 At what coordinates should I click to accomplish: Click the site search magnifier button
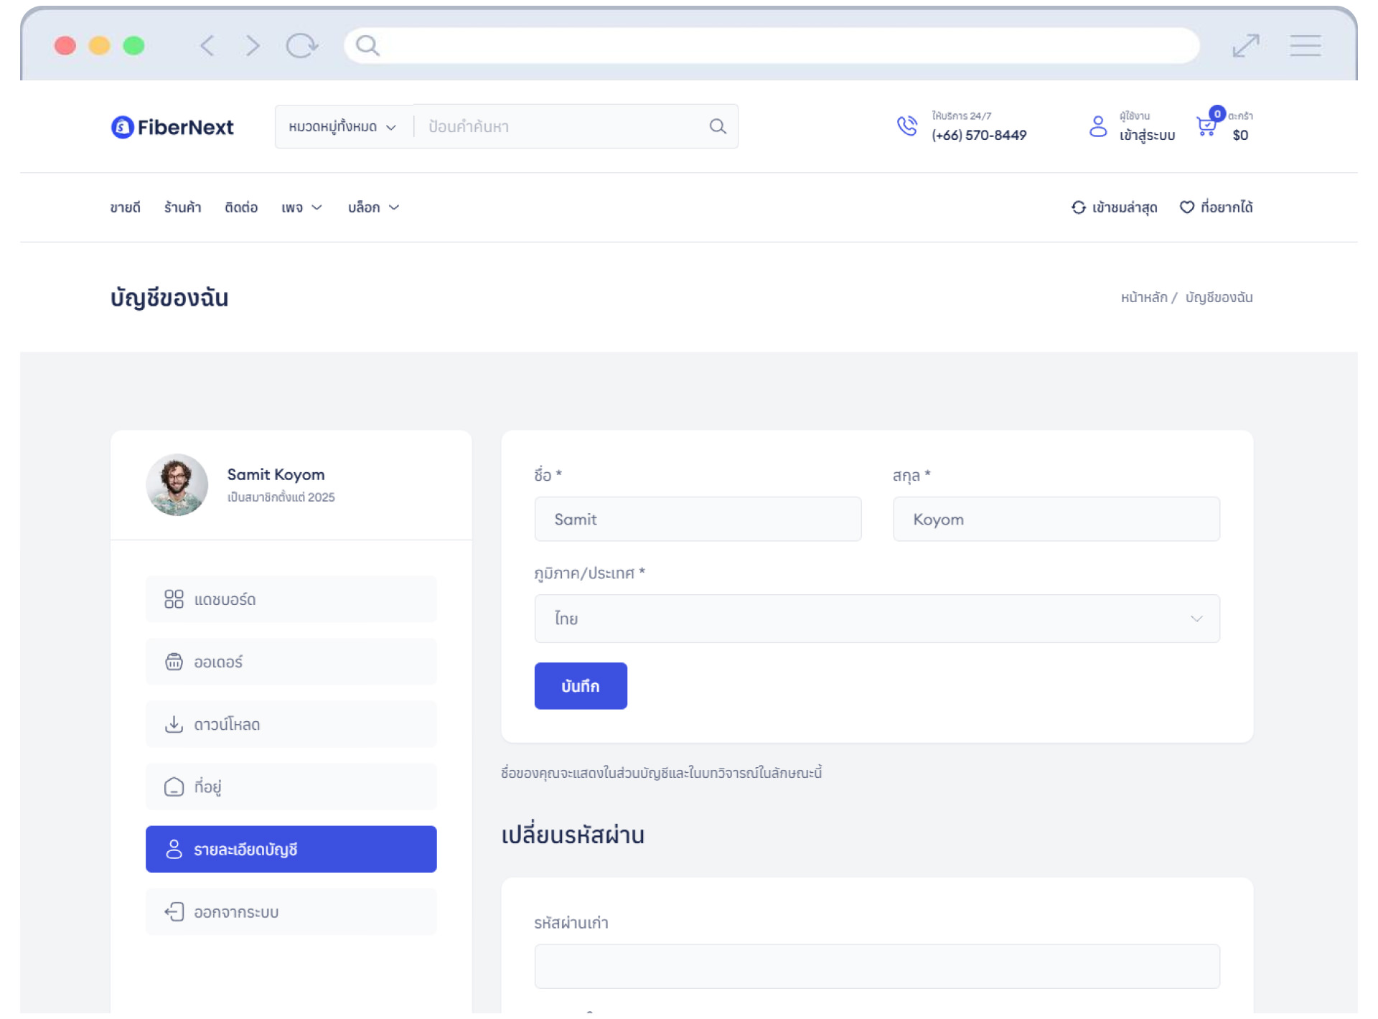(x=718, y=126)
